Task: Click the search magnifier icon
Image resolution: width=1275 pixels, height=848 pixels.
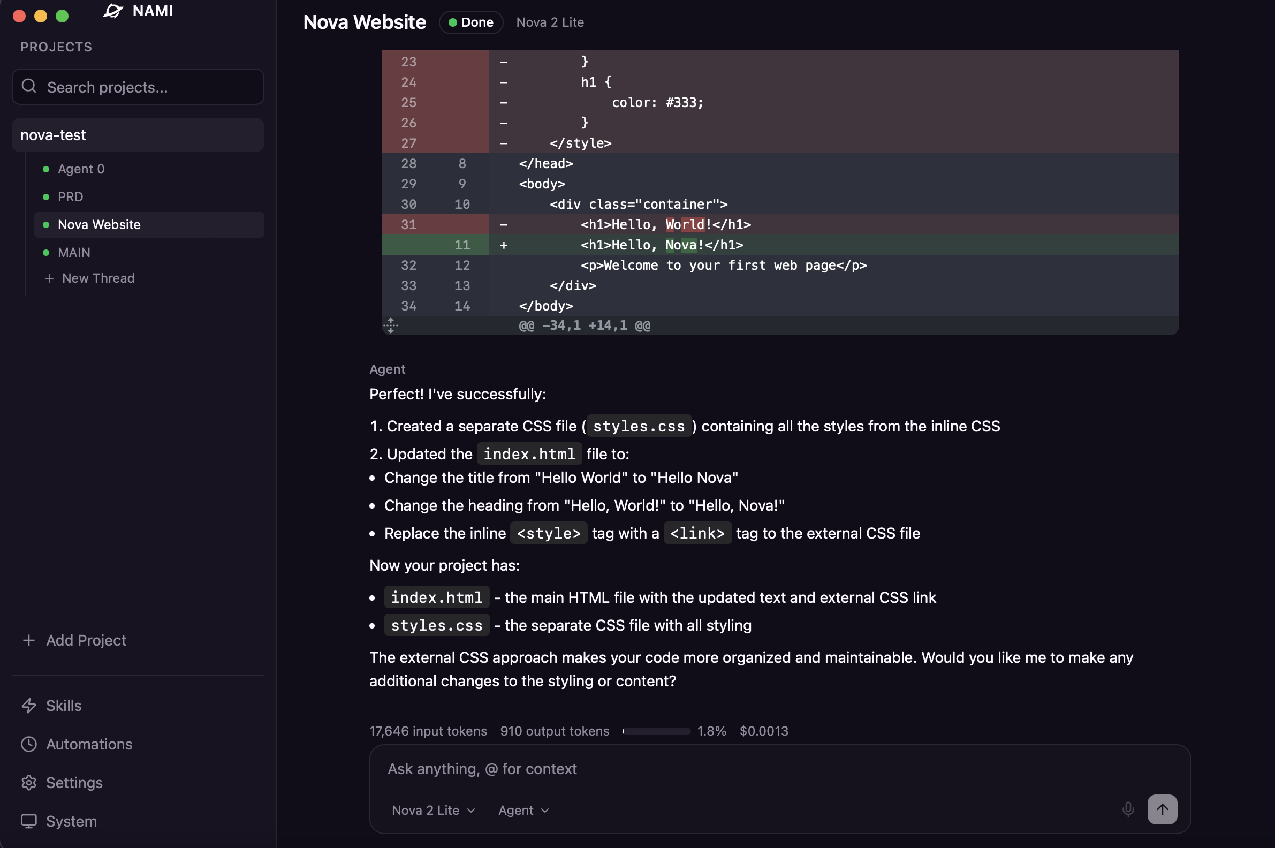Action: pos(29,87)
